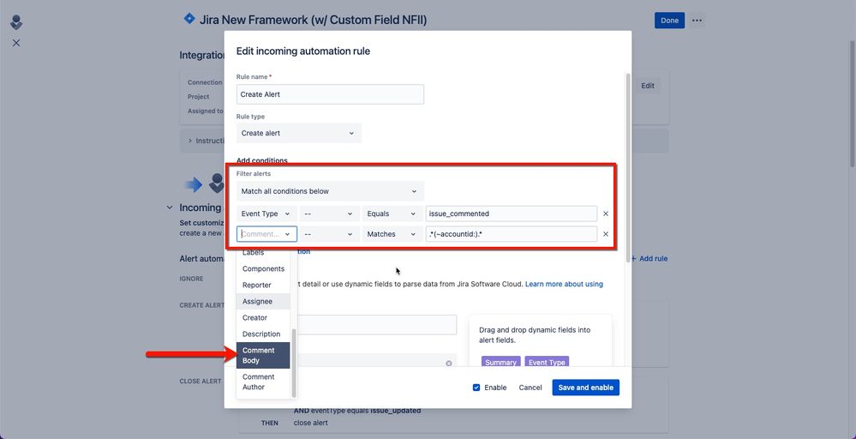Click the Summary dynamic field chip

click(500, 362)
